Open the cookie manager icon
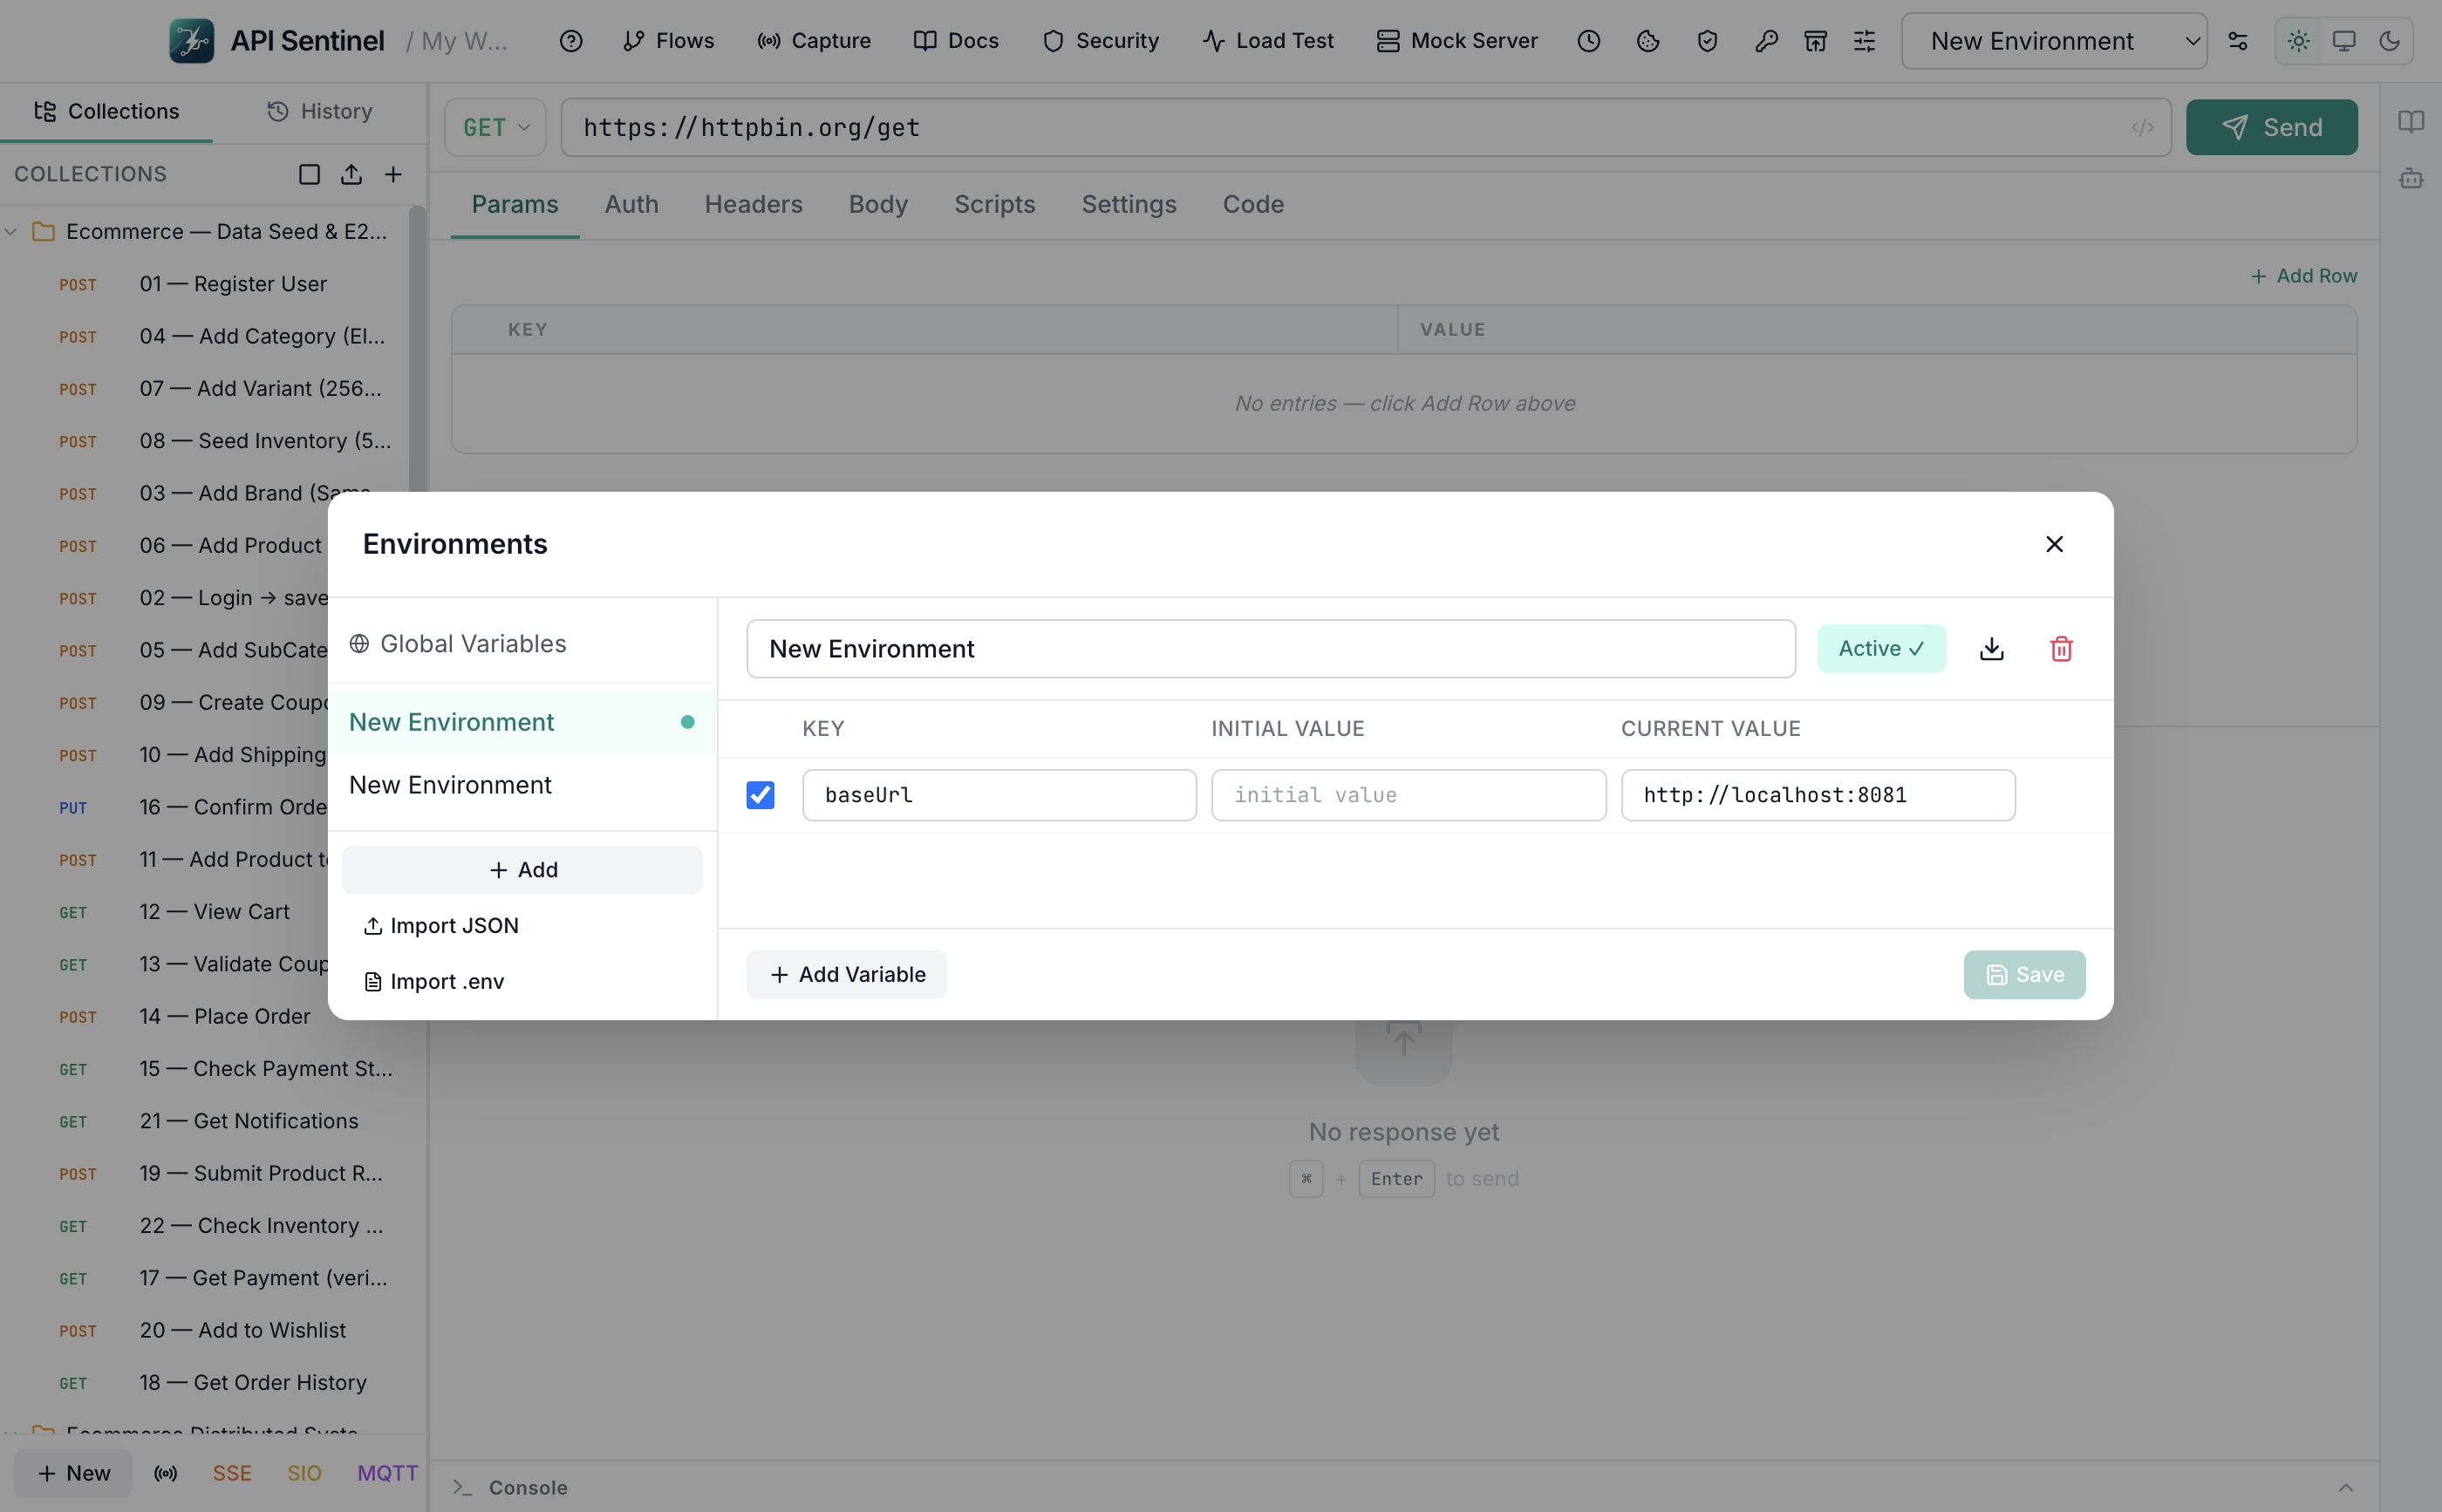This screenshot has height=1512, width=2442. pos(1648,41)
